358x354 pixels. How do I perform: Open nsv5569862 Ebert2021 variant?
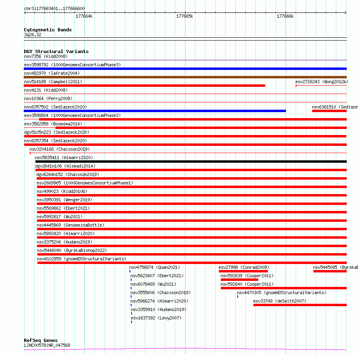pos(63,208)
